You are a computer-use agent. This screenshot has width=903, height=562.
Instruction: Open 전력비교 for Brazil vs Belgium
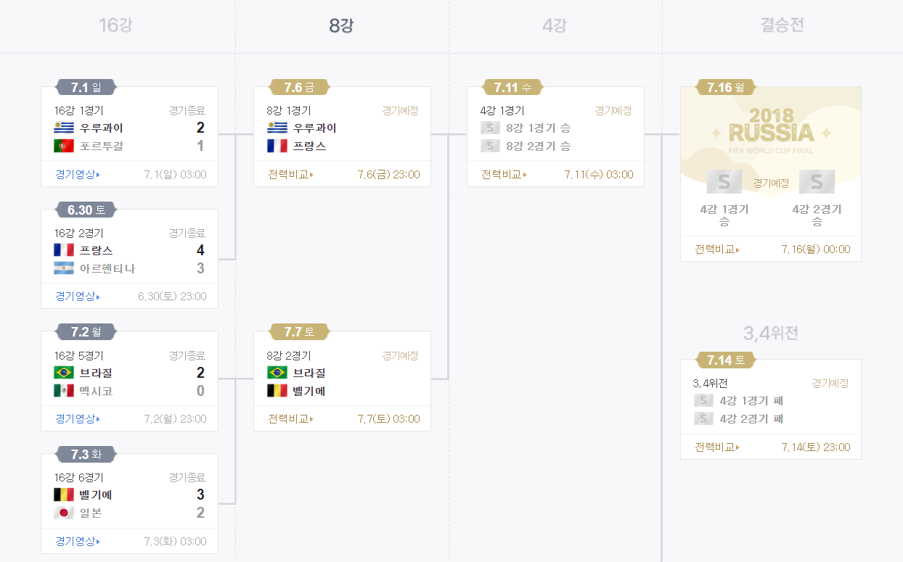pos(290,419)
